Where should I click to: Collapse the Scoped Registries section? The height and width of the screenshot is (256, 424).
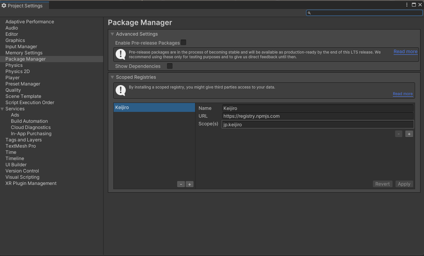click(x=112, y=77)
